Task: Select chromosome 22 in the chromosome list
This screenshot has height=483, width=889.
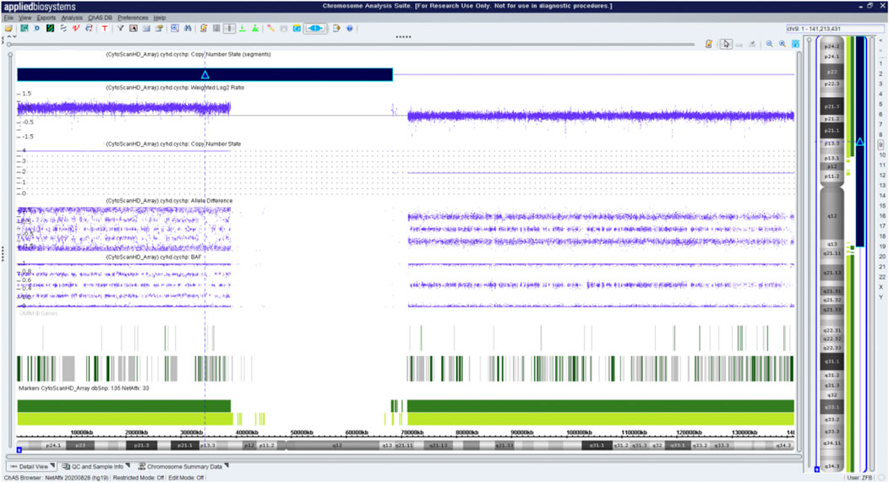Action: click(x=881, y=277)
